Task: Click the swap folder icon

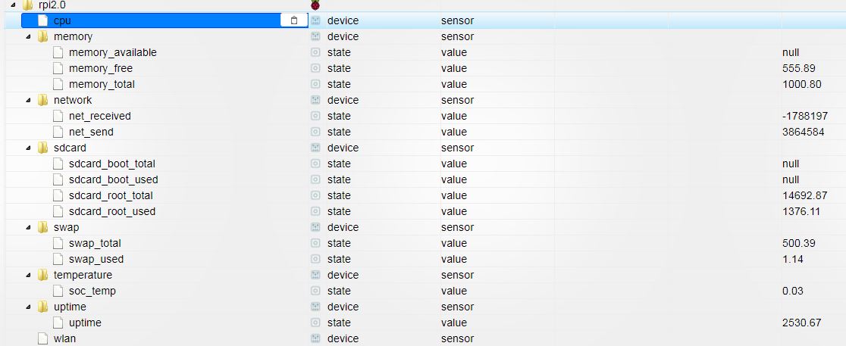Action: coord(42,227)
